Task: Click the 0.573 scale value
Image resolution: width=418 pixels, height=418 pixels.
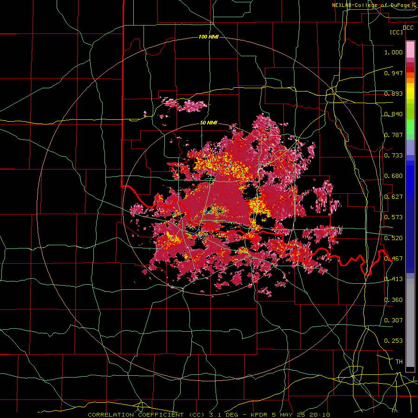Action: tap(393, 217)
